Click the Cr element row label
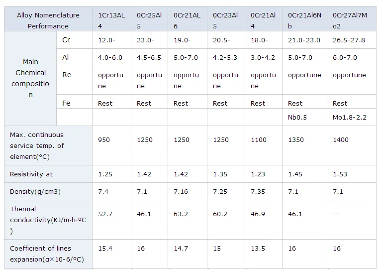 click(67, 40)
